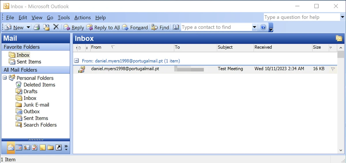Open the Tools menu
Image resolution: width=346 pixels, height=163 pixels.
[x=63, y=18]
